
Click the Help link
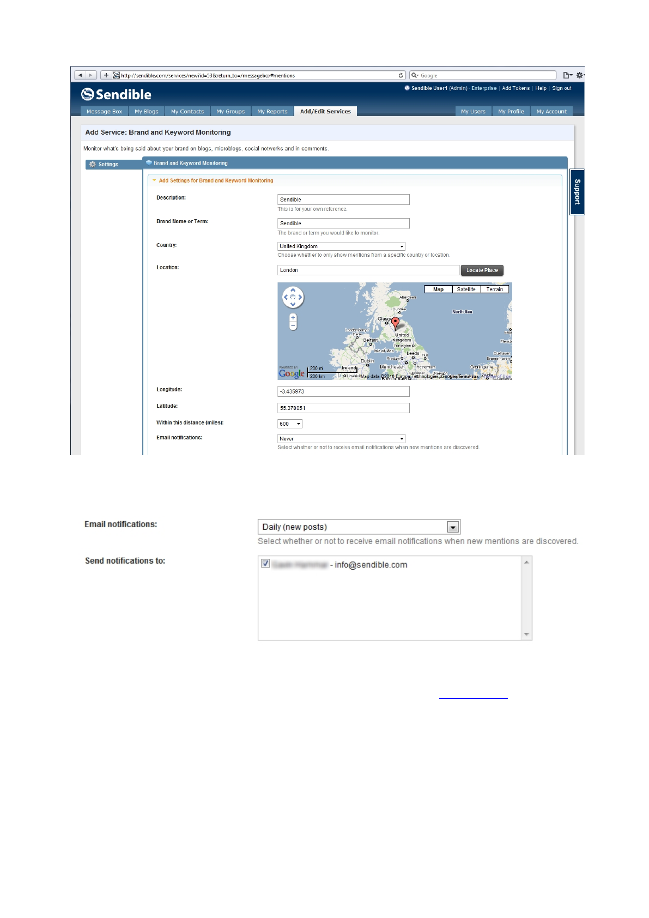click(541, 88)
